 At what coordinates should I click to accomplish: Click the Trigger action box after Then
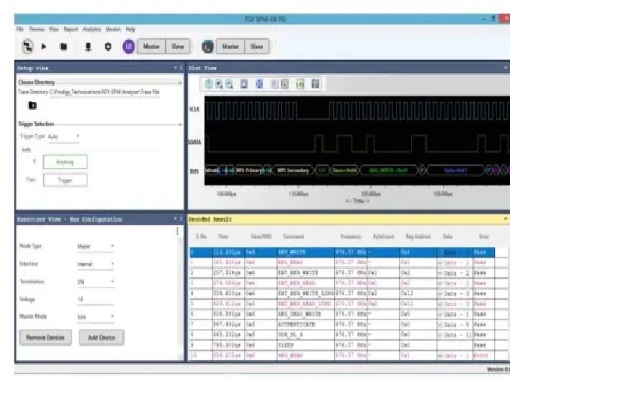65,180
